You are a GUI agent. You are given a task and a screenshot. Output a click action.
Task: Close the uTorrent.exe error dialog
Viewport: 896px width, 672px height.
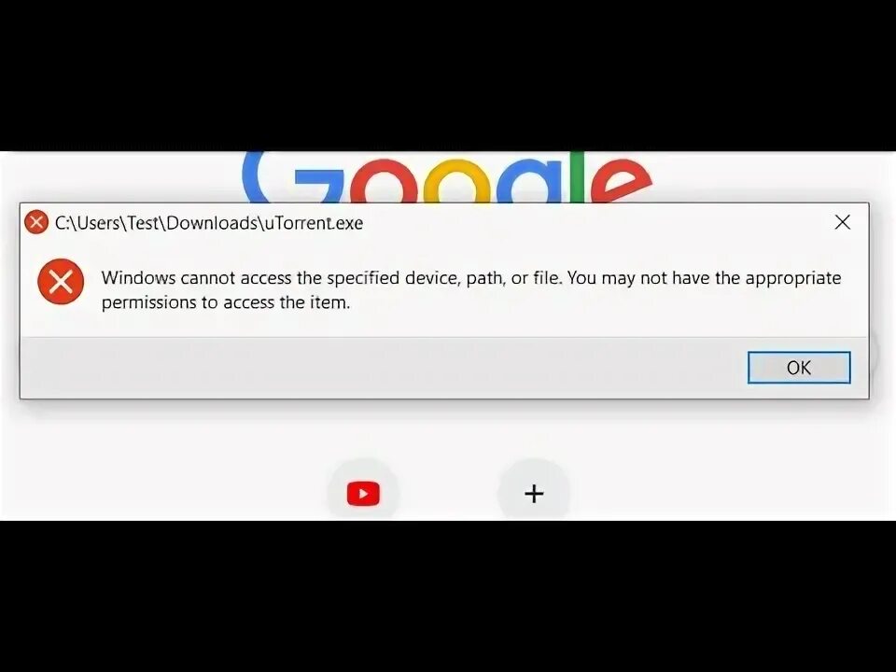(x=842, y=222)
